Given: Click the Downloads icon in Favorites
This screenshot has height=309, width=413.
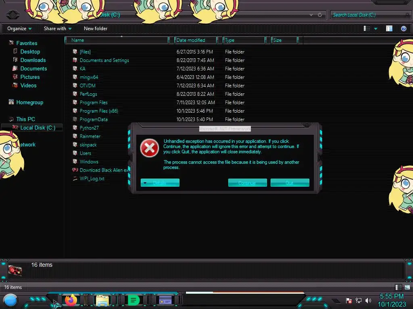Looking at the screenshot, I should coord(15,60).
